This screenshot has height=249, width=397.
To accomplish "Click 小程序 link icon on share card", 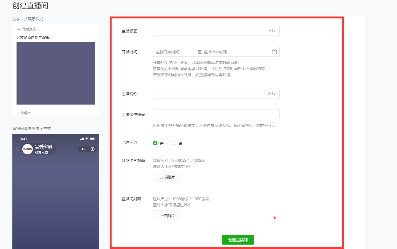I will click(x=18, y=113).
